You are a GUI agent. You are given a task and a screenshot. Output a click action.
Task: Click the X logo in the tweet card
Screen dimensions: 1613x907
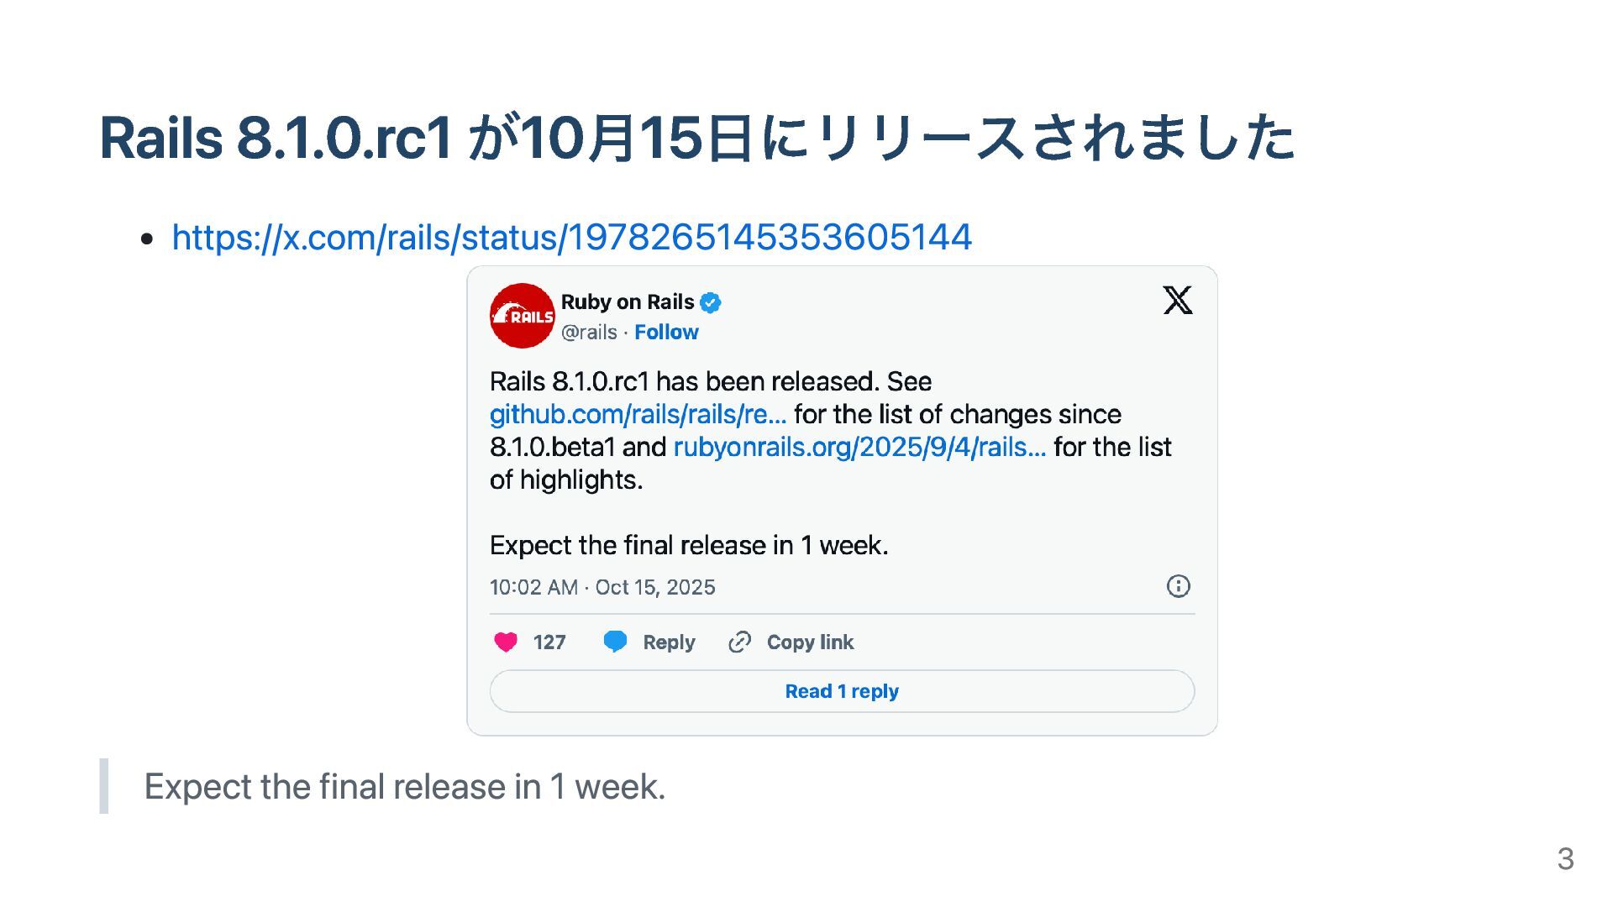click(1177, 300)
